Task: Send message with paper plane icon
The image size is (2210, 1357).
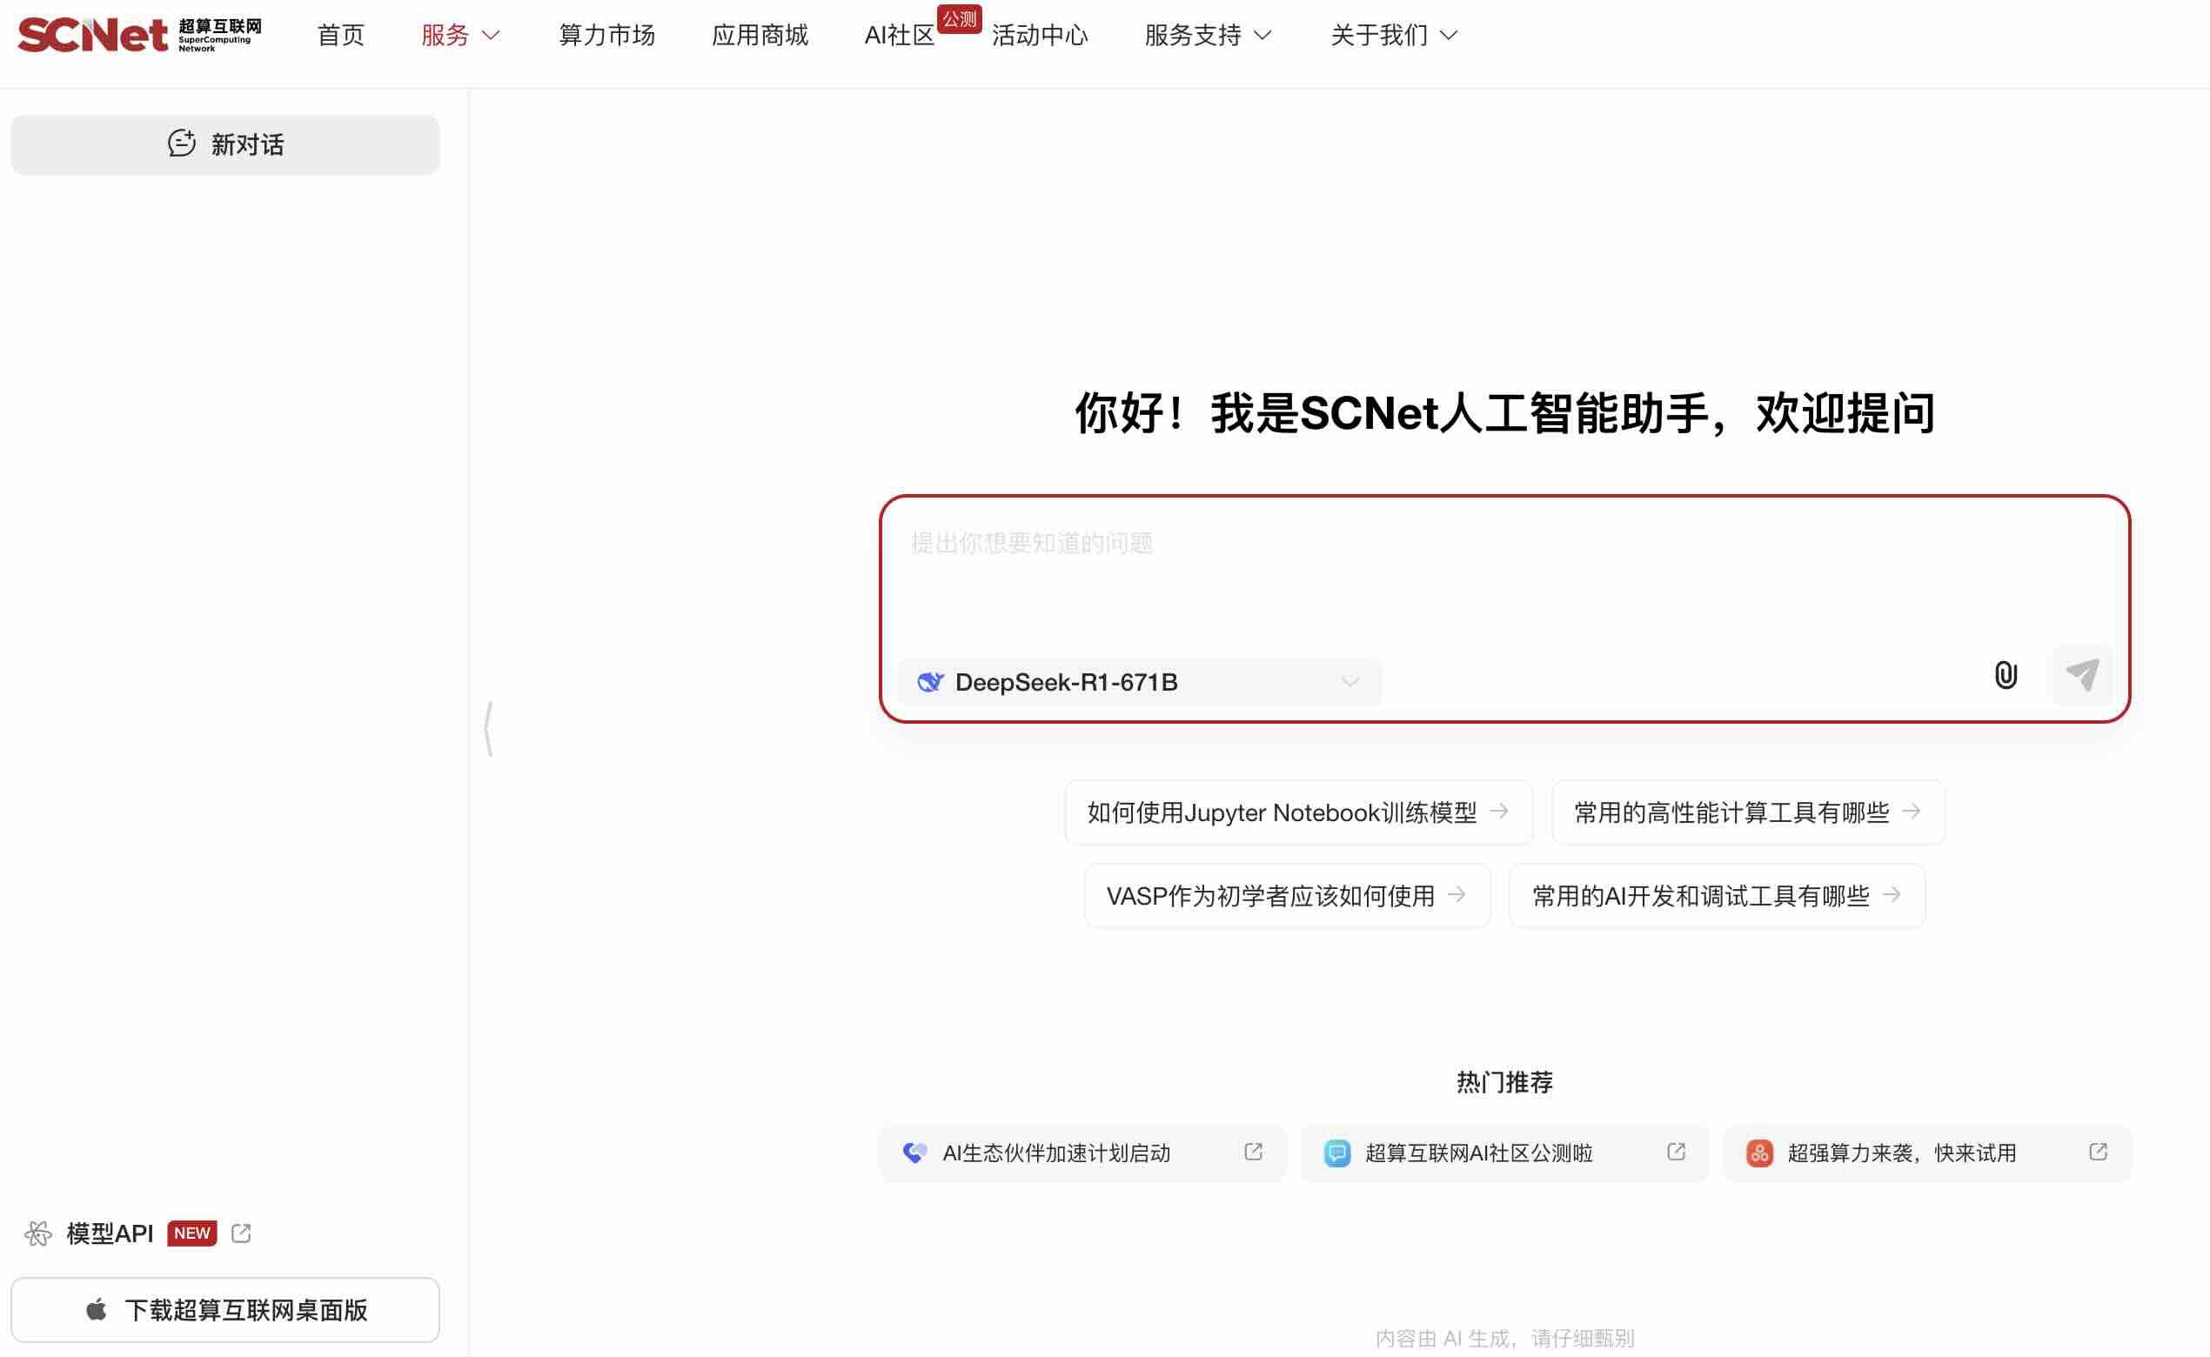Action: tap(2081, 675)
